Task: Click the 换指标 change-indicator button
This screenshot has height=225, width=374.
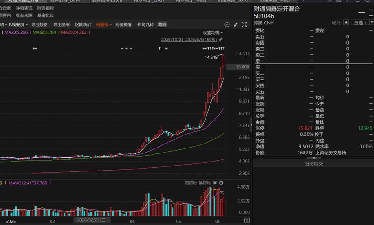Action: pos(205,183)
